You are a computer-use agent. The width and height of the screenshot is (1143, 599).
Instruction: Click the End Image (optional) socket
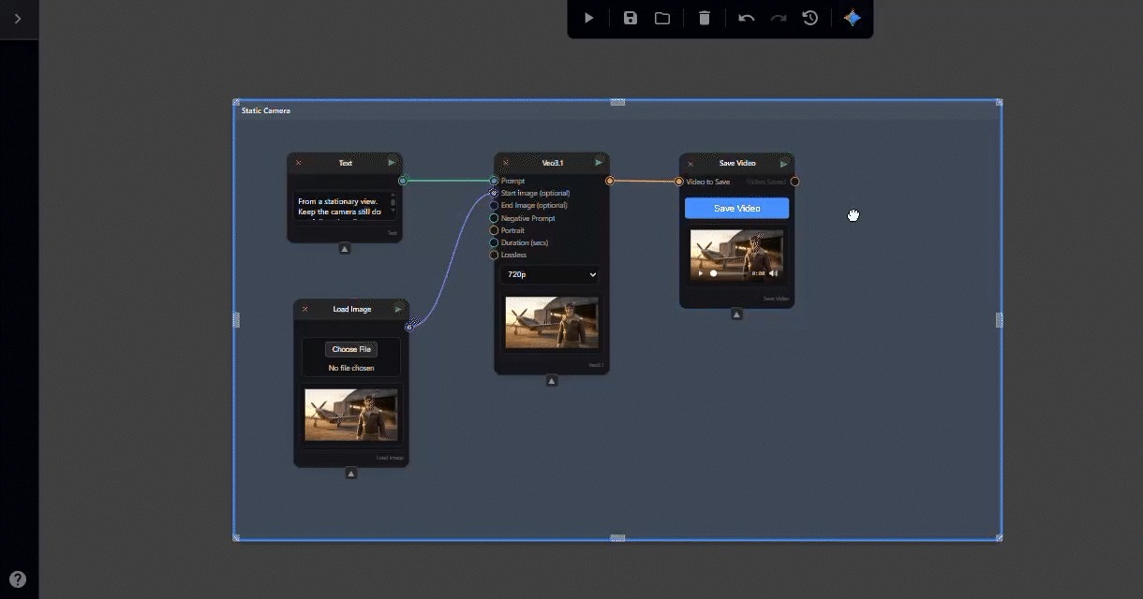coord(495,206)
